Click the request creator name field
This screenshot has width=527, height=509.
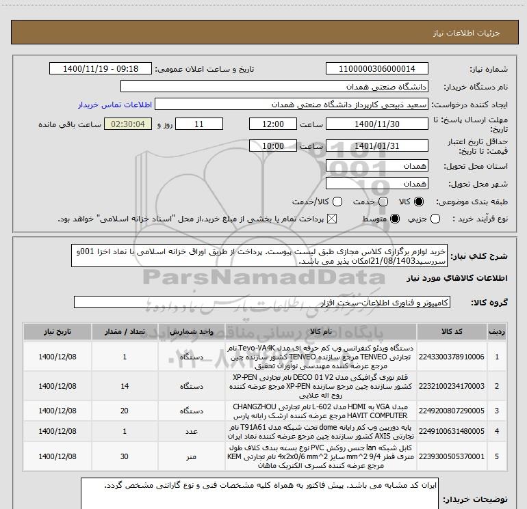point(292,105)
